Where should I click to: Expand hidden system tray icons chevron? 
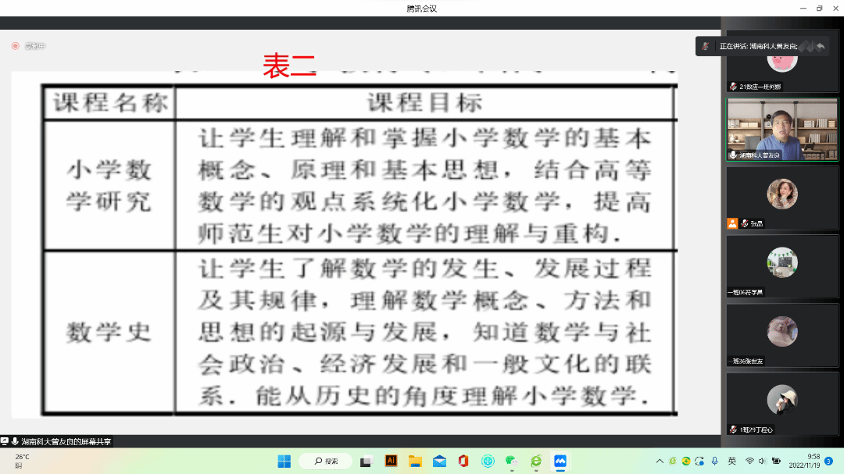coord(660,461)
